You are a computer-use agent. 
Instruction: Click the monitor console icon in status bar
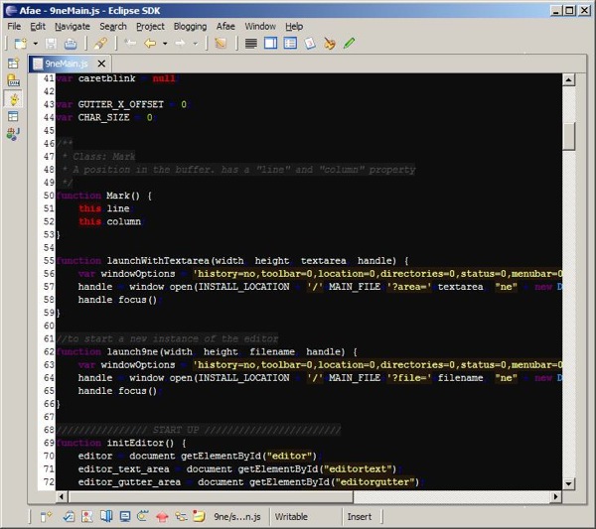[x=125, y=516]
